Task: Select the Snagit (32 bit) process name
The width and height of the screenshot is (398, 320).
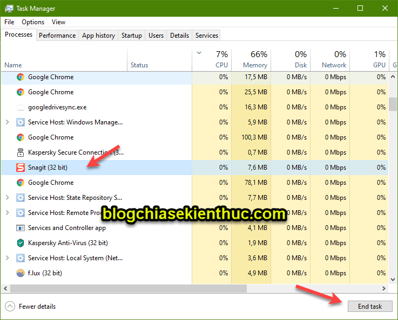Action: point(48,168)
